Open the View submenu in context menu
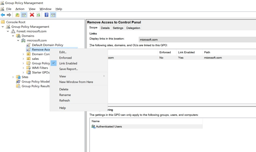Screen dimensions: 256x152 click(x=79, y=76)
